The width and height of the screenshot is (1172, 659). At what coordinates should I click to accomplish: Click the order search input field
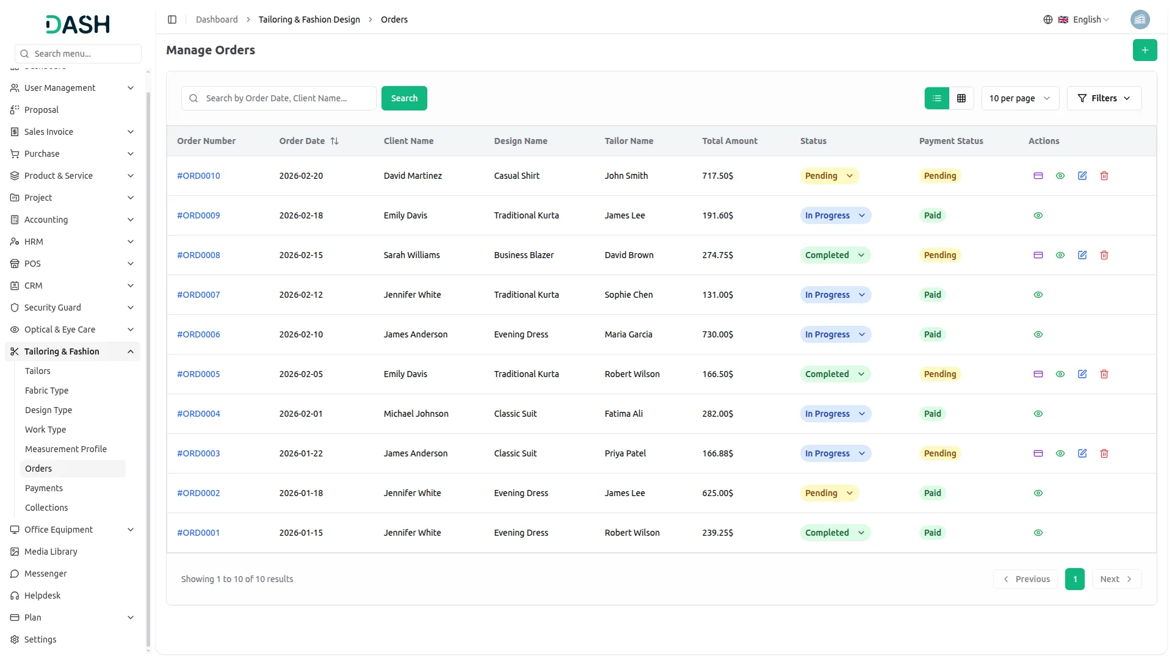(278, 98)
